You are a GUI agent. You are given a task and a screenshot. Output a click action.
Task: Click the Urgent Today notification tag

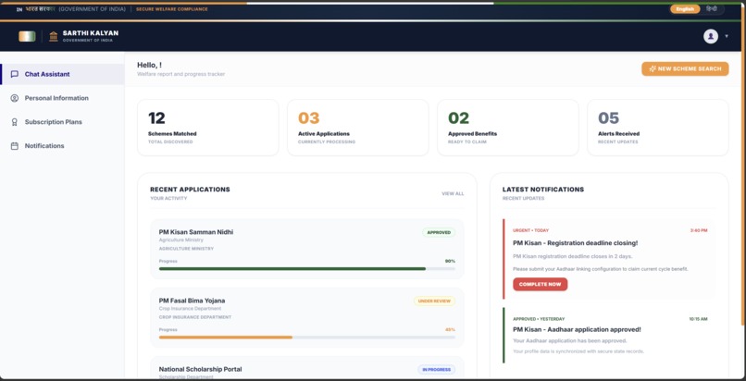(530, 230)
